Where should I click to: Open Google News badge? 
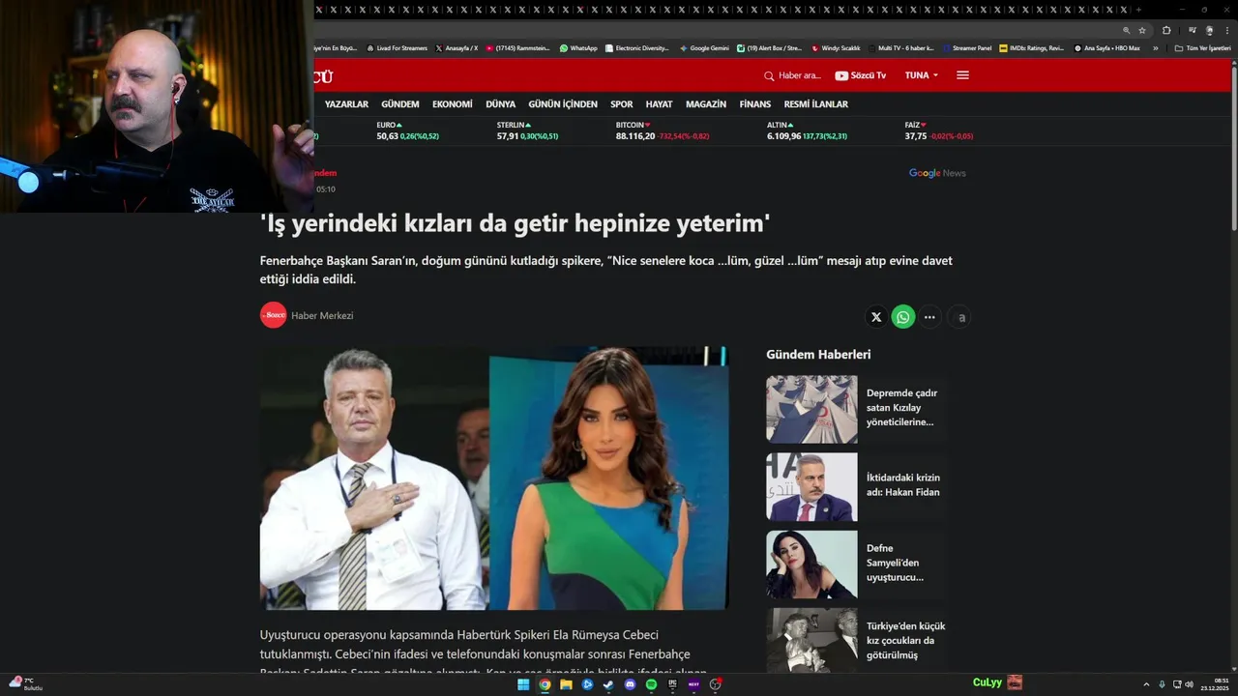[x=937, y=173]
